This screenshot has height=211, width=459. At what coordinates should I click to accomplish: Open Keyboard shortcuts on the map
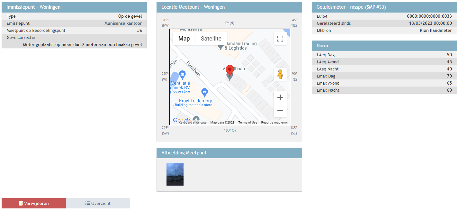coord(193,123)
